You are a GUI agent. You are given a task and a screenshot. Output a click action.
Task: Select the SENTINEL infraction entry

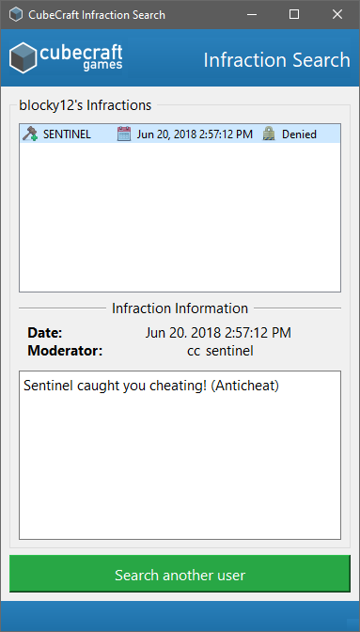pyautogui.click(x=180, y=134)
